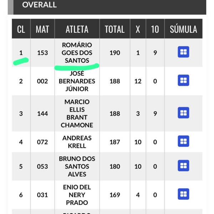The height and width of the screenshot is (214, 214).
Task: Select athlete name José Bernardes Júnior
Action: coord(77,81)
